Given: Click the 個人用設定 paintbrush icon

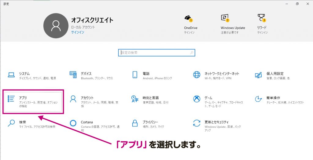Looking at the screenshot, I should [x=259, y=75].
